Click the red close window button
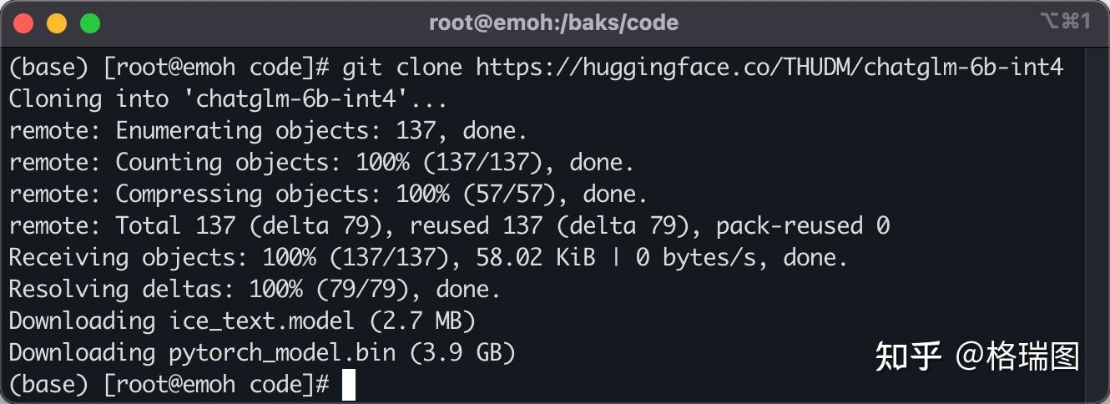The image size is (1110, 404). click(x=24, y=23)
